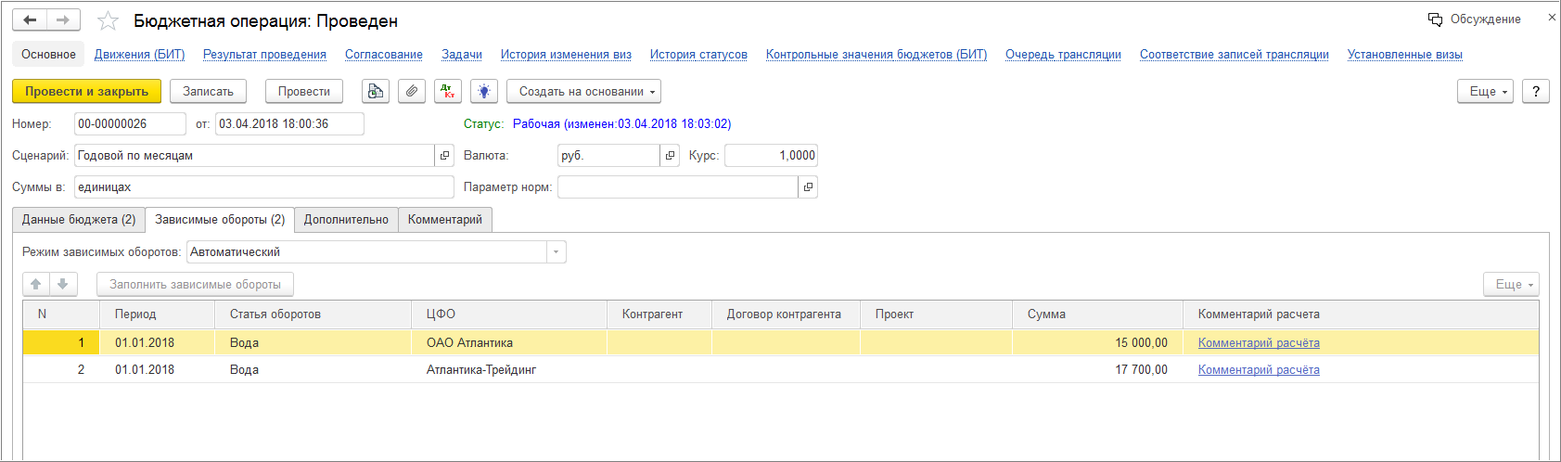Click the Провести и закрыть button

[x=86, y=91]
